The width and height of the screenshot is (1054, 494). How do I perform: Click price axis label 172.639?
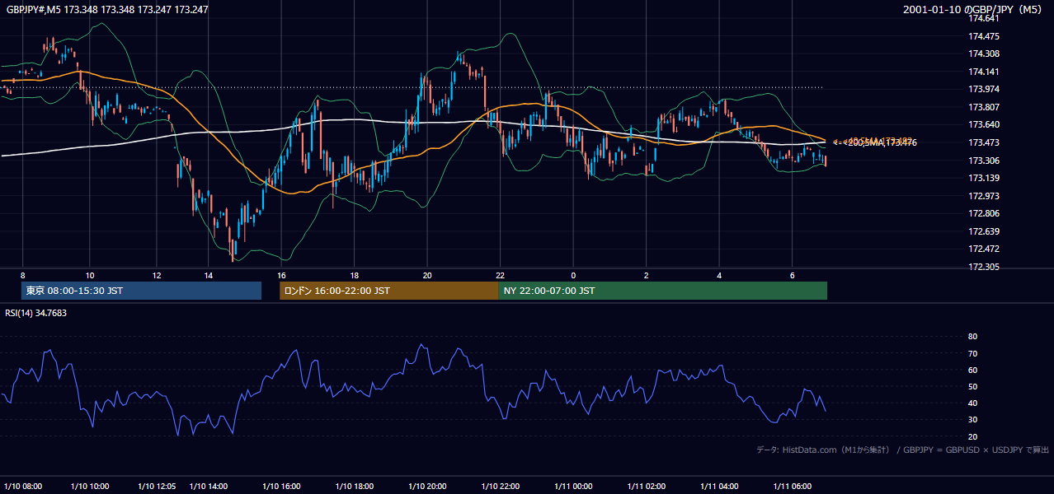click(983, 231)
